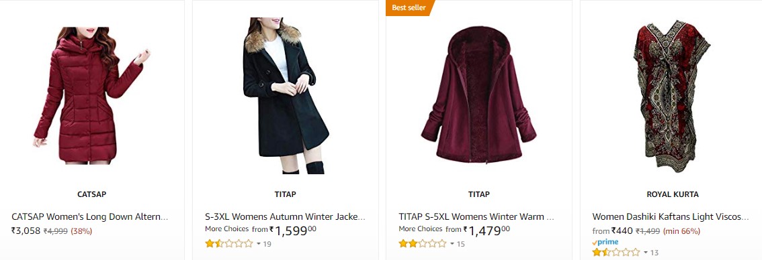The image size is (762, 260).
Task: Expand rating dropdown arrow next to 15
Action: point(452,244)
